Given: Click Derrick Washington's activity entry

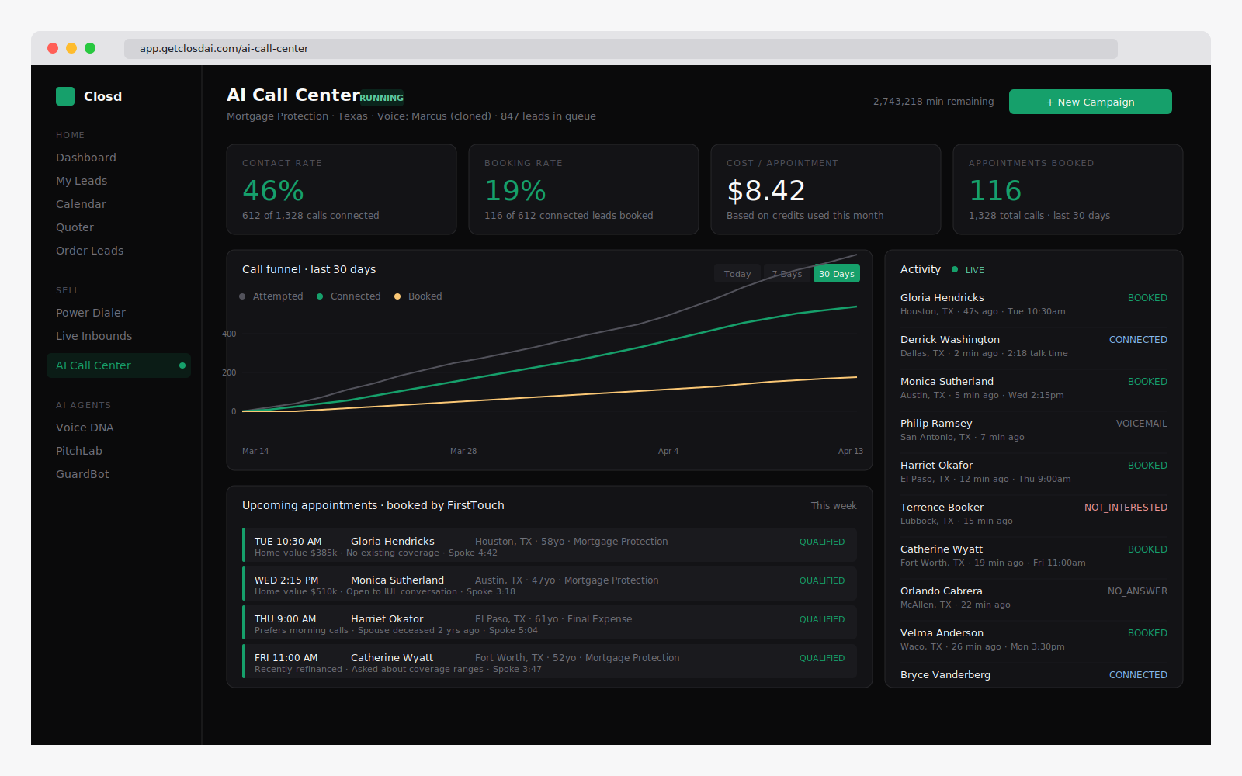Looking at the screenshot, I should [1033, 346].
